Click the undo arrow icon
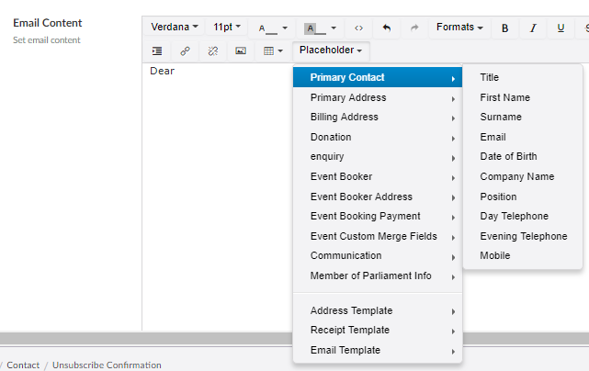 coord(386,28)
